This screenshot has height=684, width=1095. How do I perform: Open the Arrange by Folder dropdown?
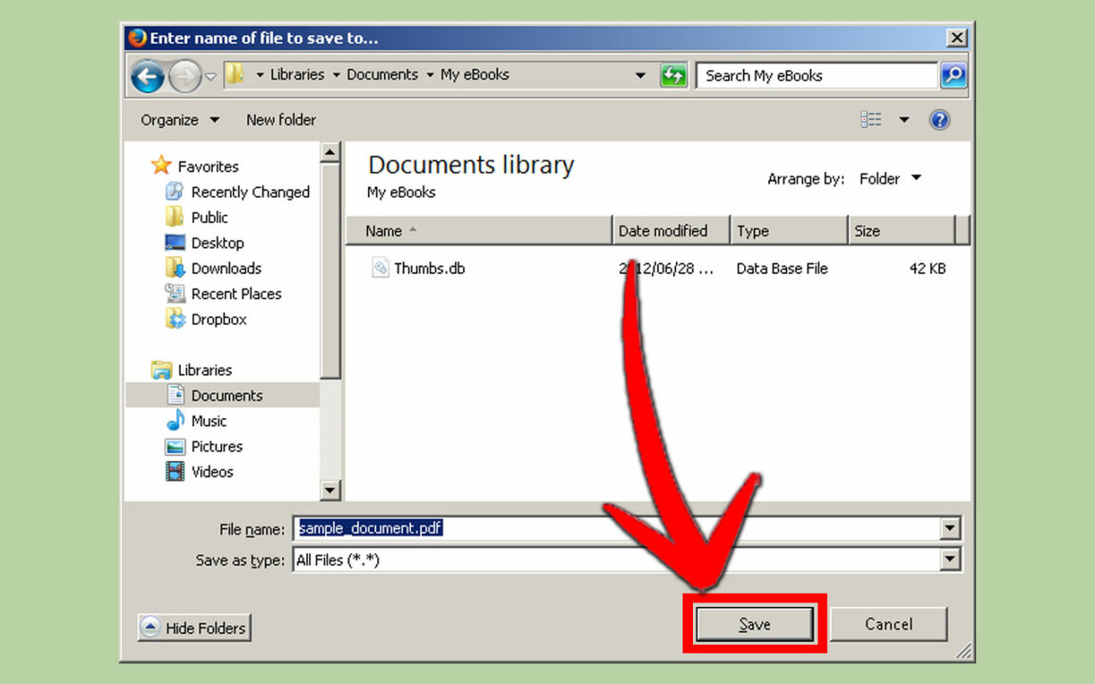click(891, 179)
